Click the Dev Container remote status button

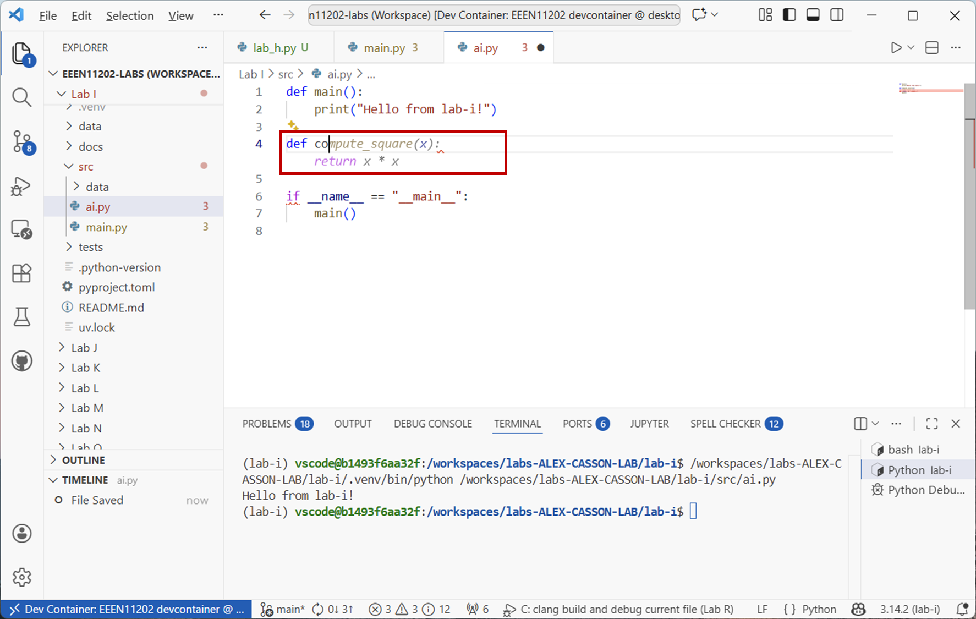coord(126,609)
